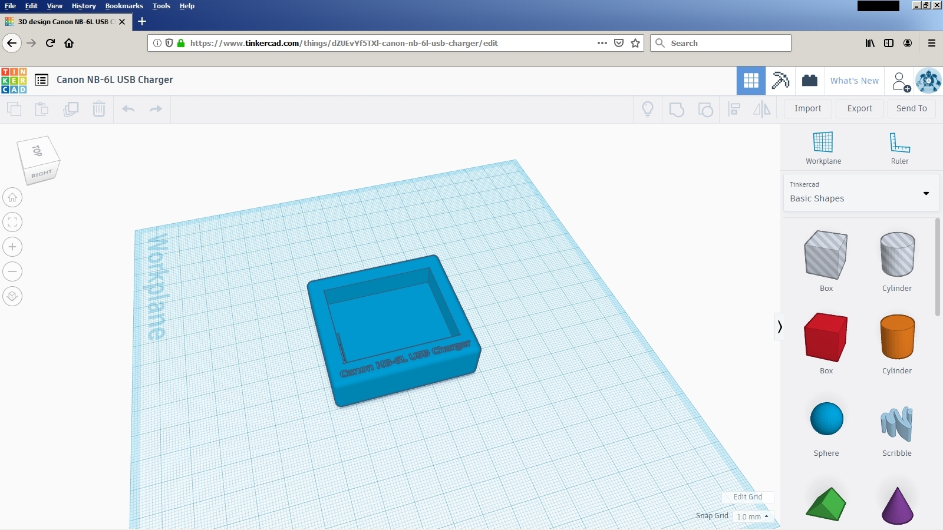
Task: Click the TOP face of view cube
Action: click(x=37, y=151)
